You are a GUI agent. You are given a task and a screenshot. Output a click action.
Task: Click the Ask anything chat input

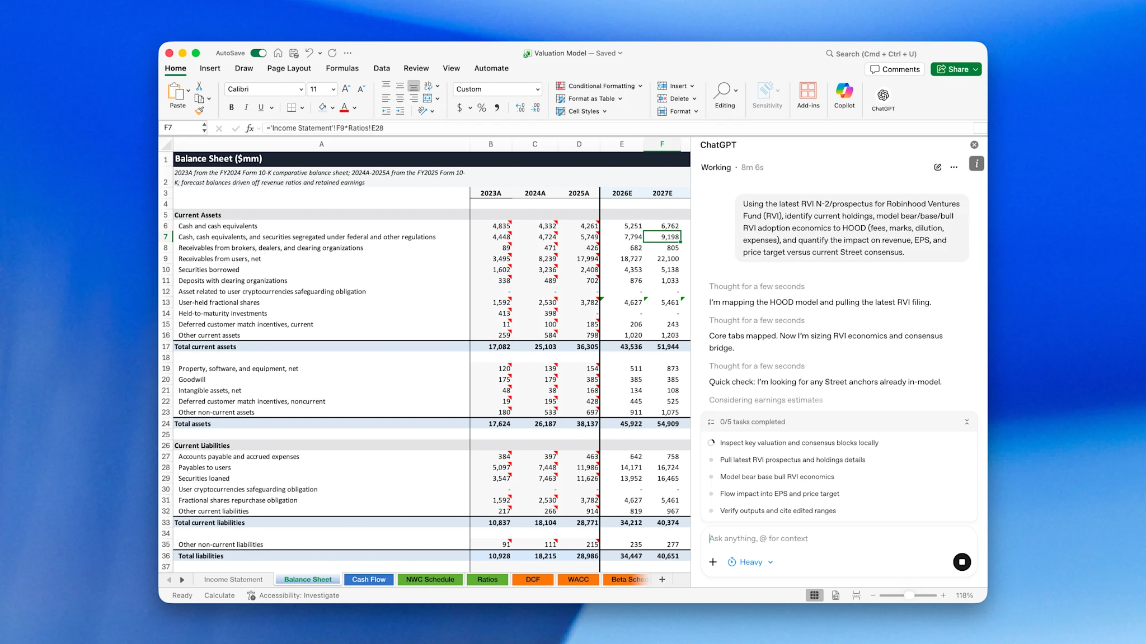coord(838,538)
